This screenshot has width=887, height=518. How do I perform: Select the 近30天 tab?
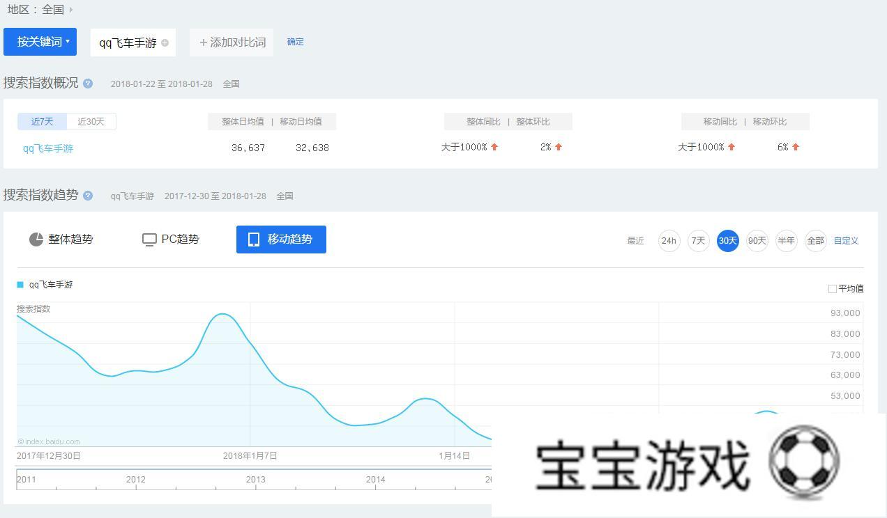[x=91, y=122]
